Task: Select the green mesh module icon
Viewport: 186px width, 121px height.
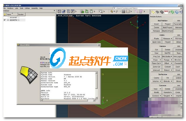Action: pos(172,12)
